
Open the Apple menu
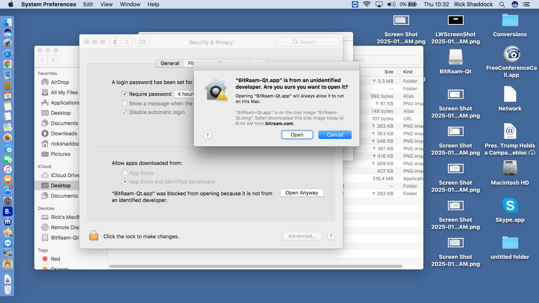point(11,4)
